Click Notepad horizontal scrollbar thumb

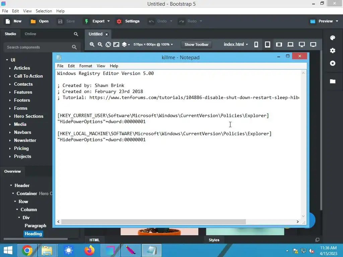pos(153,222)
